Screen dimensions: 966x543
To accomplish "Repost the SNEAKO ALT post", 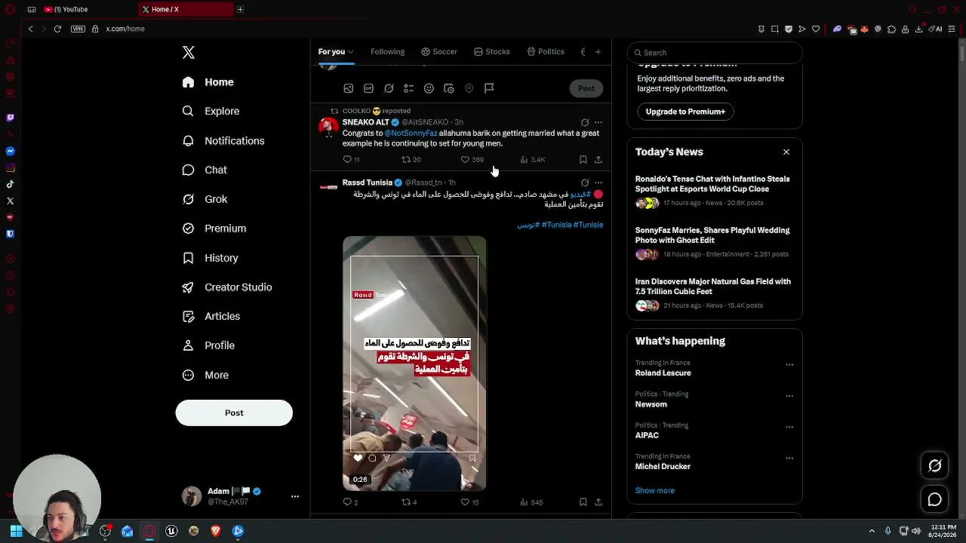I will pos(411,160).
